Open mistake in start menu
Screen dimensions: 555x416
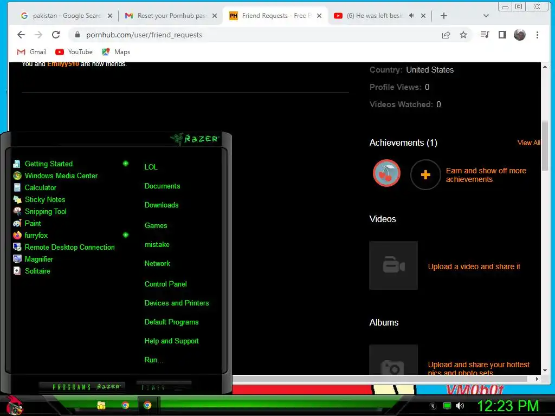click(x=157, y=245)
